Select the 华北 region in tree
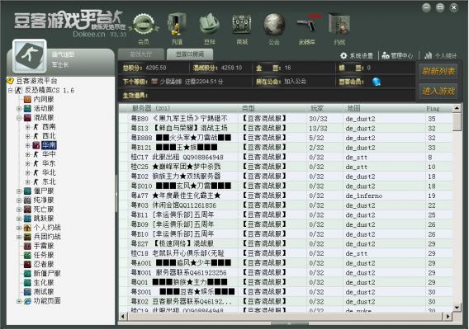 tap(49, 172)
